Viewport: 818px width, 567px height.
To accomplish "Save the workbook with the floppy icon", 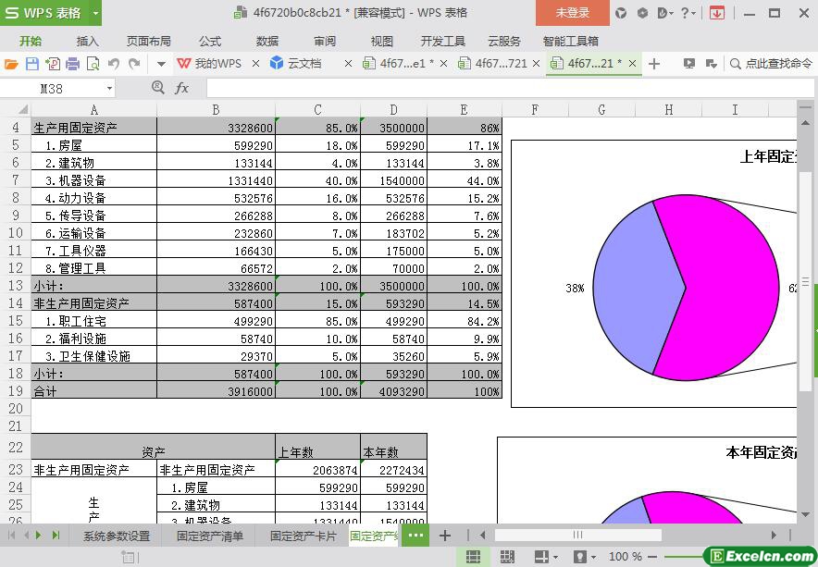I will [x=32, y=64].
